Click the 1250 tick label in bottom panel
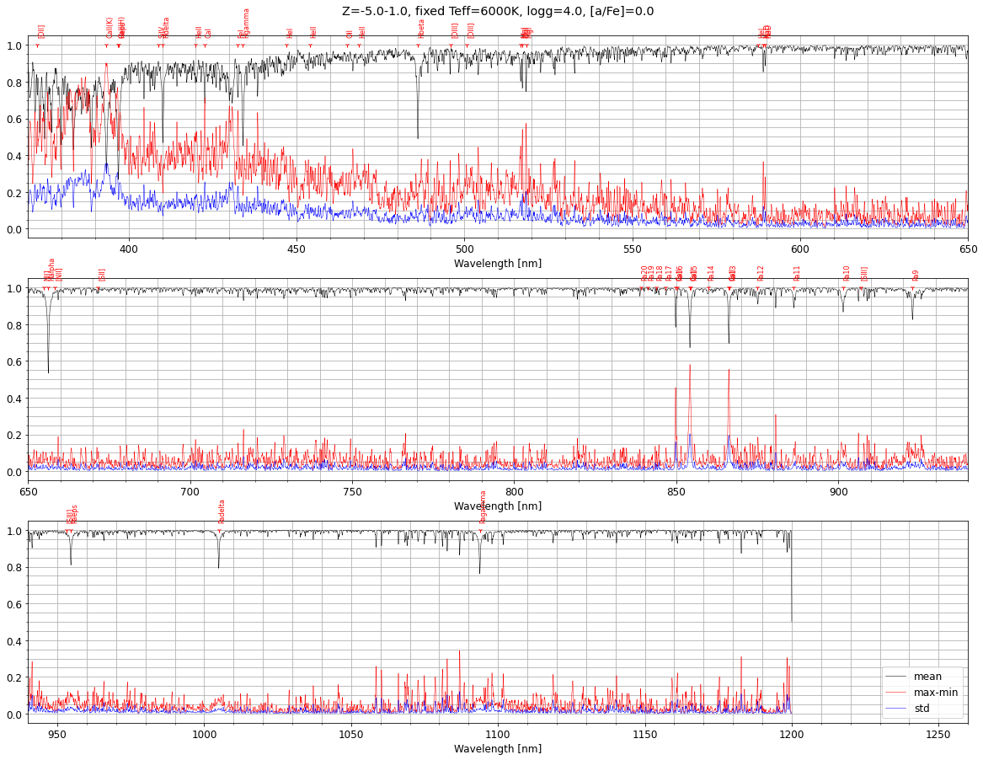The height and width of the screenshot is (760, 983). pyautogui.click(x=938, y=735)
